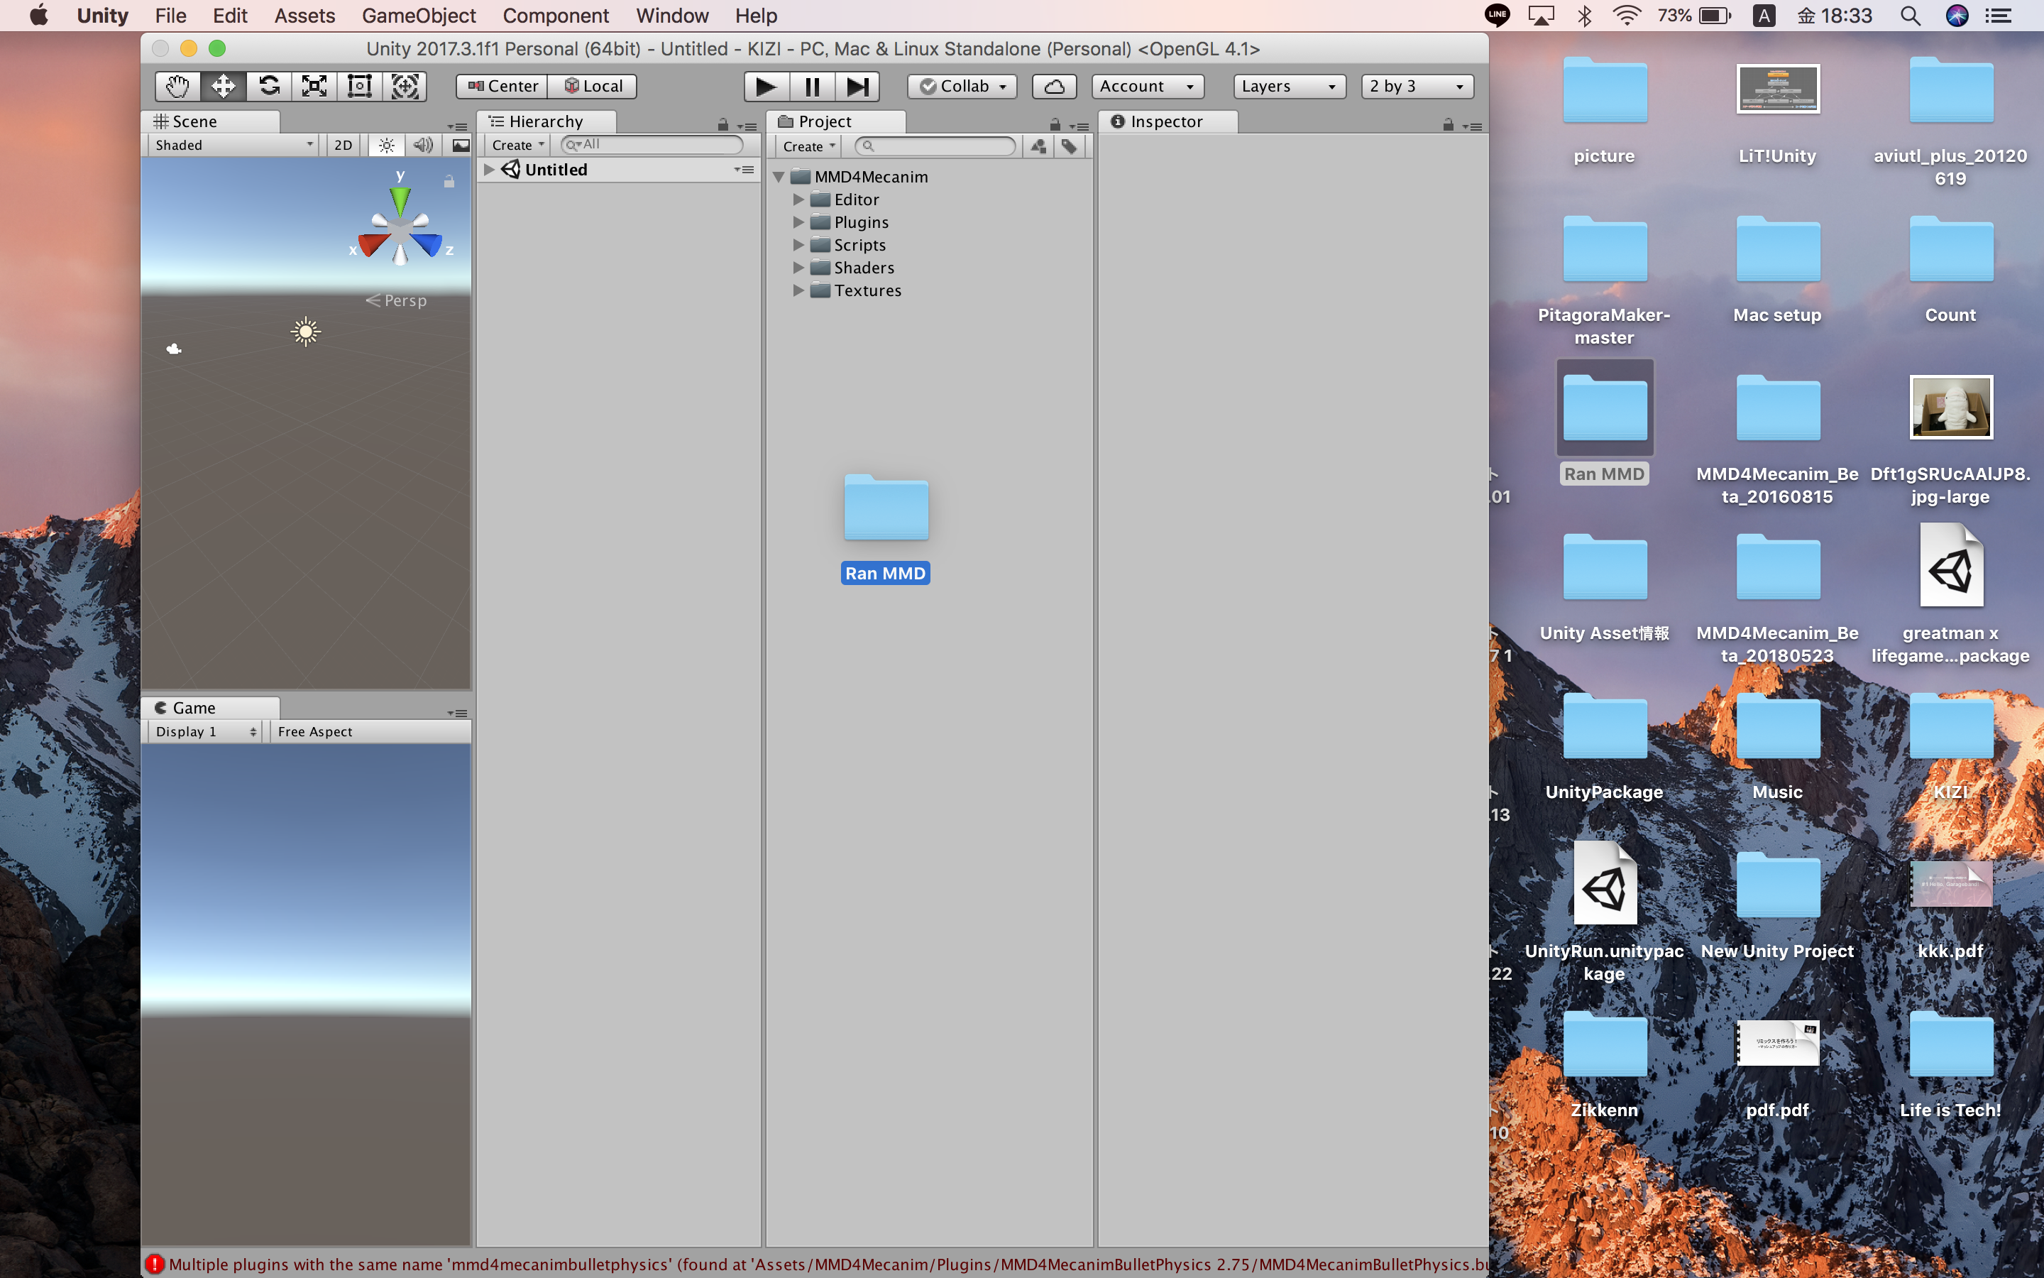The width and height of the screenshot is (2044, 1278).
Task: Click the blue Z axis gizmo cone
Action: tap(427, 244)
